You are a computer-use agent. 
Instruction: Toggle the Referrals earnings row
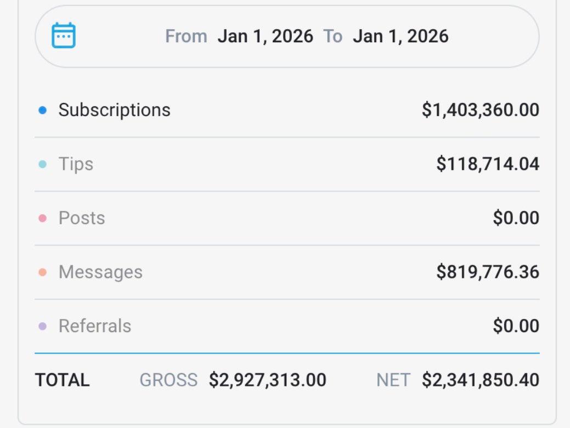pyautogui.click(x=95, y=326)
